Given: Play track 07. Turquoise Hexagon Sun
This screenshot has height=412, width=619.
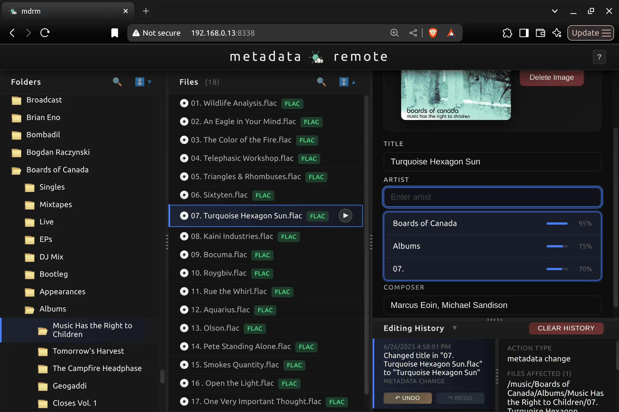Looking at the screenshot, I should click(345, 216).
